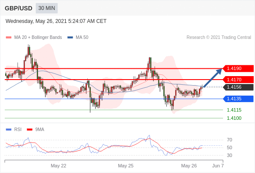Click the RSI 50 level label
Image resolution: width=255 pixels, height=173 pixels.
[229, 147]
